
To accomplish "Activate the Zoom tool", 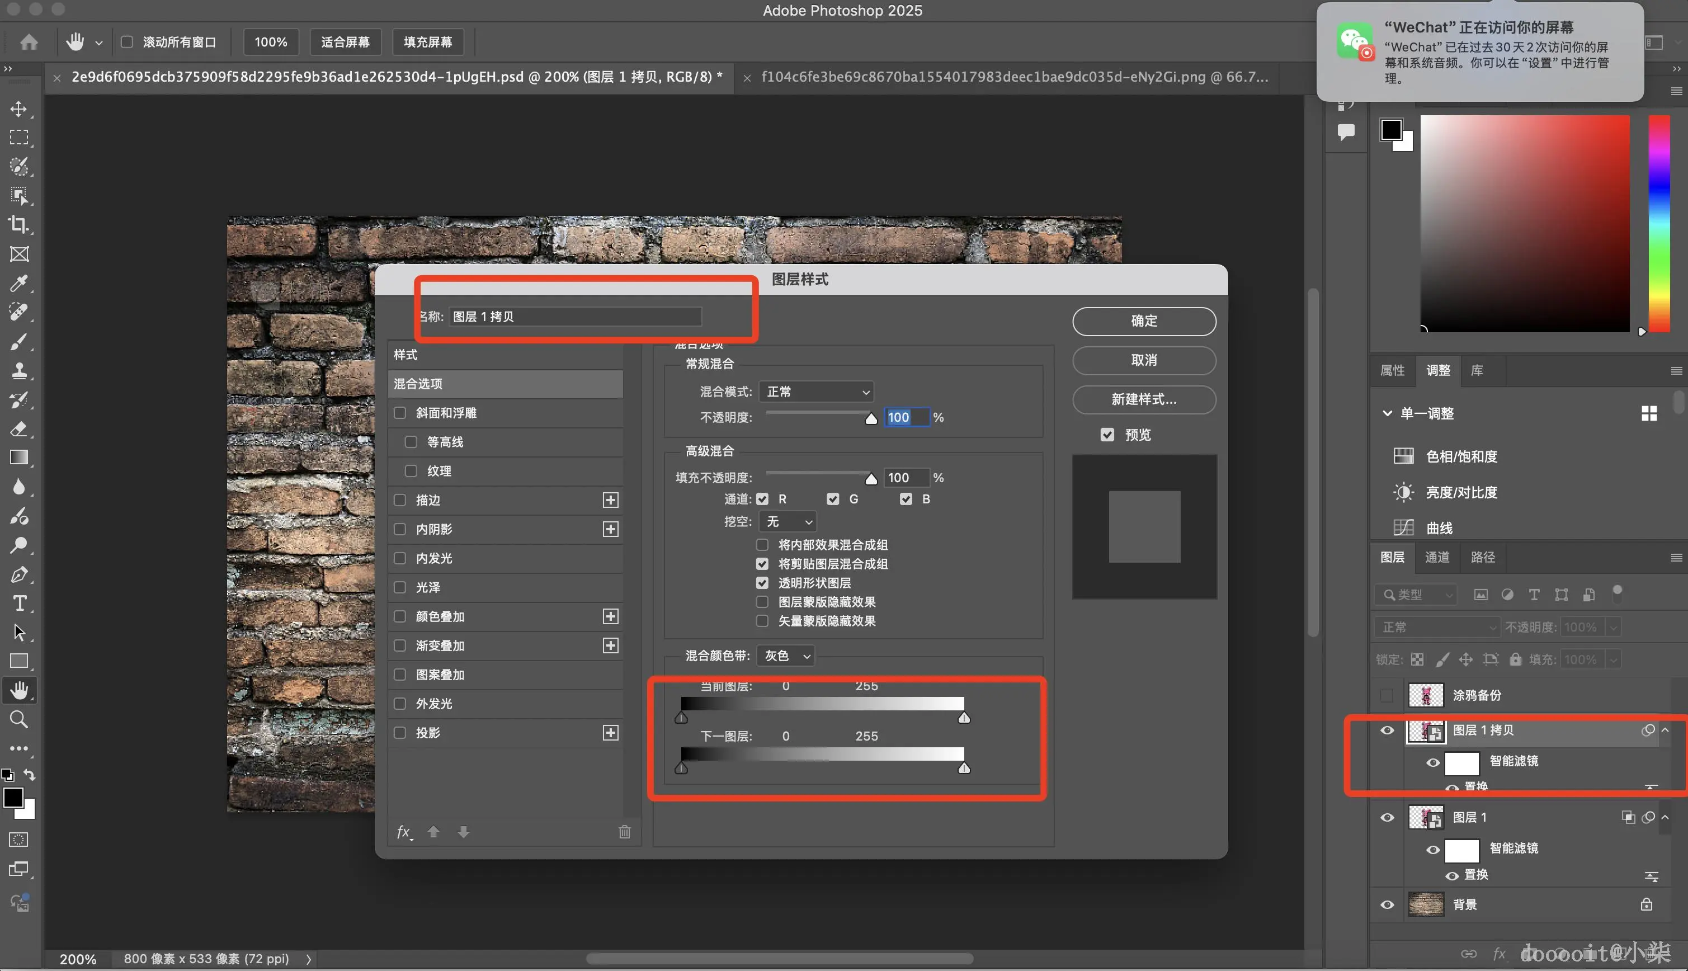I will 18,719.
